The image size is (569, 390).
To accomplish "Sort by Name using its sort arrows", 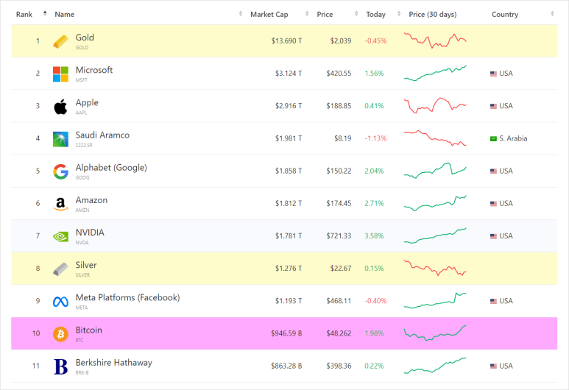I will pos(241,13).
